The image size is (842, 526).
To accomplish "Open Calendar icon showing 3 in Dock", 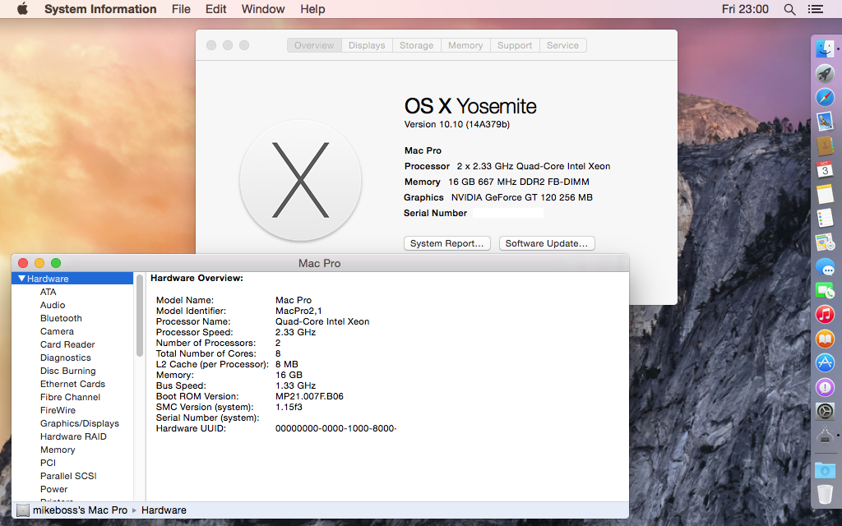I will click(825, 169).
